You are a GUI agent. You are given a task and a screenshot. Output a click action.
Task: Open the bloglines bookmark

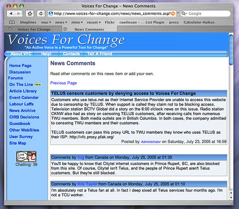click(x=28, y=22)
